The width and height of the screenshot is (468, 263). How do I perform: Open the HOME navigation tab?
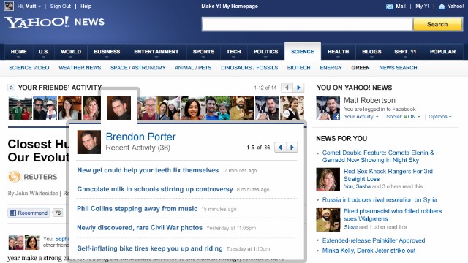tap(18, 52)
